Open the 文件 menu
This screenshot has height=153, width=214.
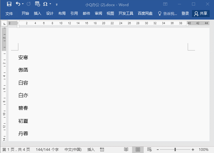pos(9,13)
